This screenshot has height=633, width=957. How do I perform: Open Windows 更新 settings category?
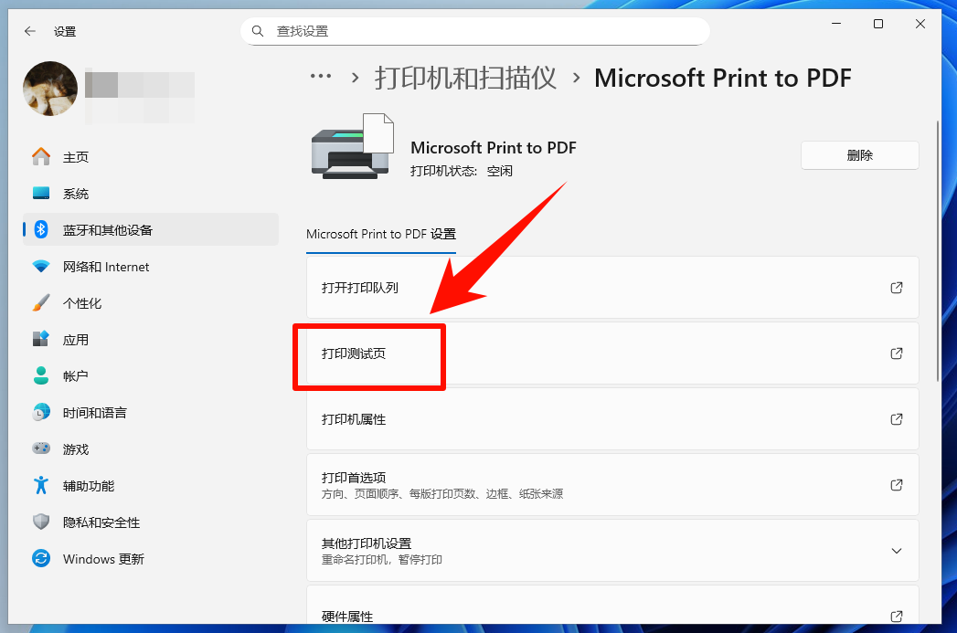click(151, 559)
